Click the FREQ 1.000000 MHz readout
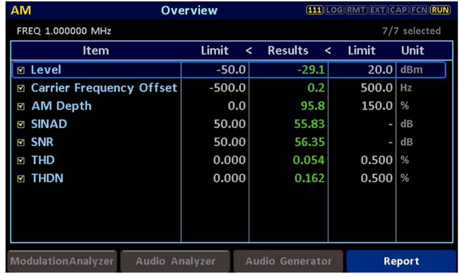460x274 pixels. (x=64, y=31)
